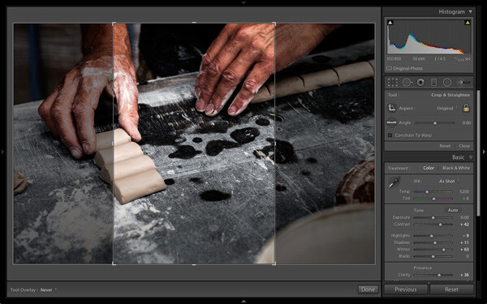Collapse the Histogram panel
Viewport: 487px width, 304px height.
coord(471,12)
